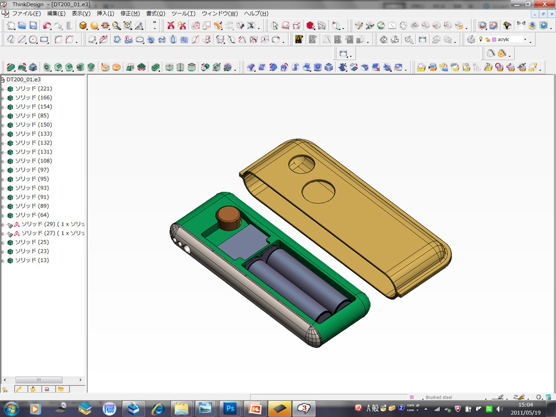
Task: Toggle the layer lock icon
Action: [x=487, y=39]
